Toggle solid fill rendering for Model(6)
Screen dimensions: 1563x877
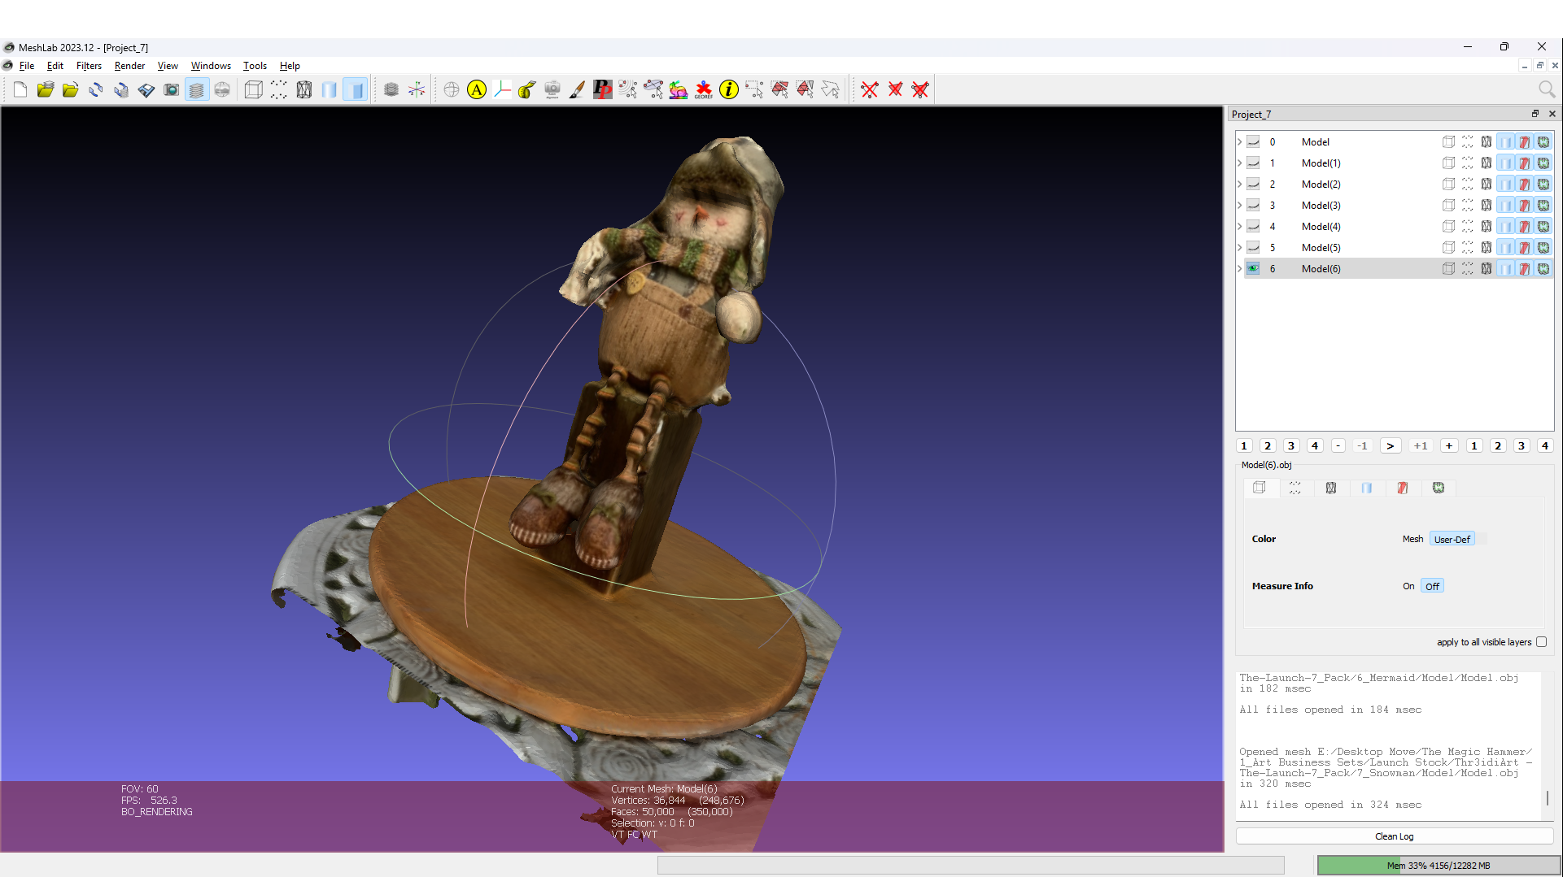(1505, 269)
